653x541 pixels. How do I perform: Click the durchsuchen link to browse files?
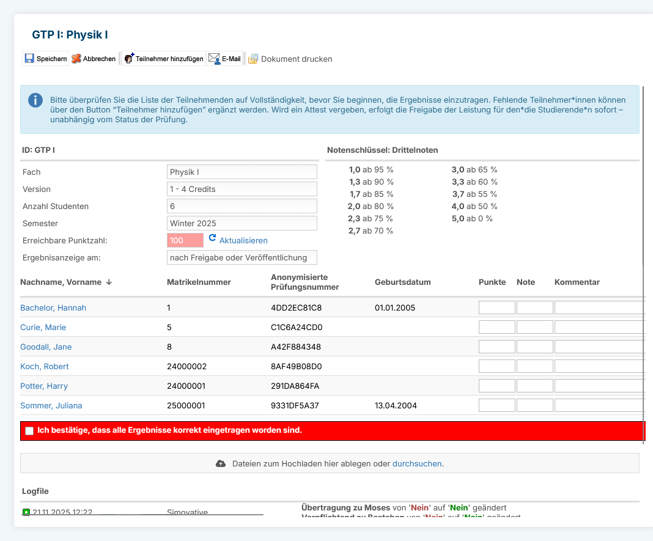(416, 463)
